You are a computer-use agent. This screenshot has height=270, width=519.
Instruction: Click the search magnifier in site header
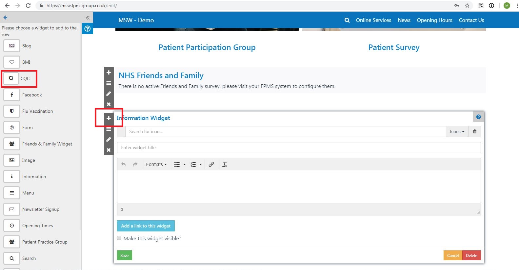(347, 20)
